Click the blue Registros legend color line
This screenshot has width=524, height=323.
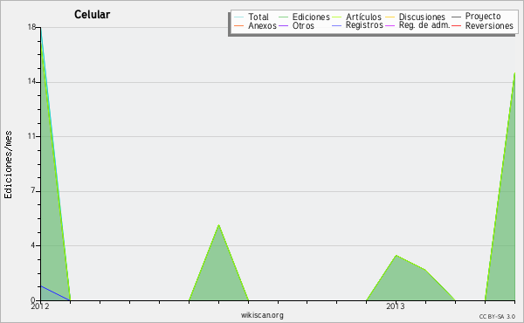point(337,25)
